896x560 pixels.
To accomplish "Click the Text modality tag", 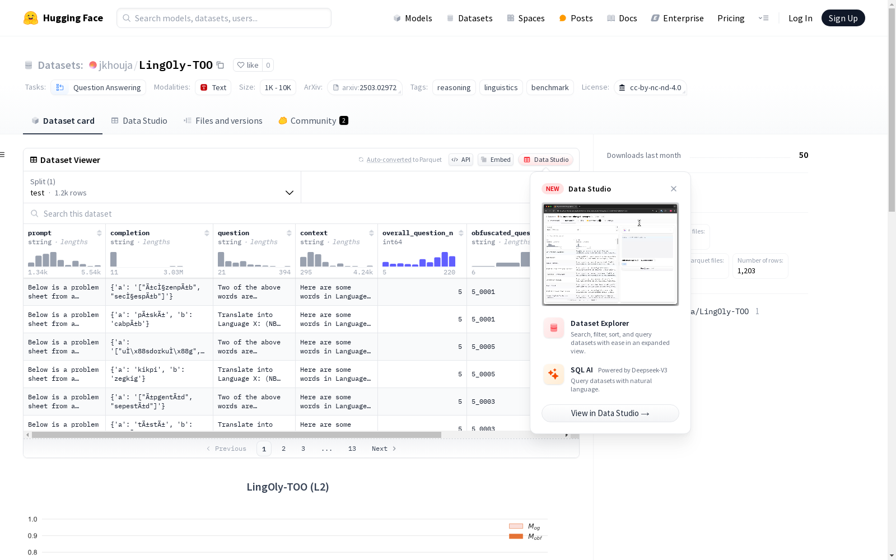I will 213,87.
